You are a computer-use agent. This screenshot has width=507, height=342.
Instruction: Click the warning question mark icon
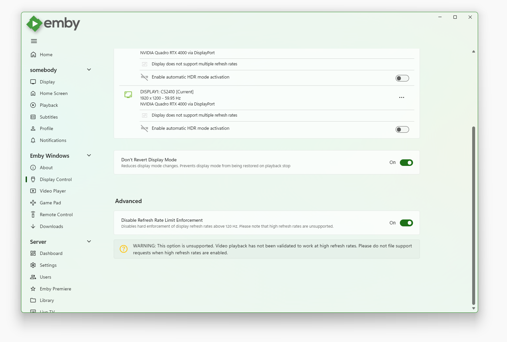[124, 249]
